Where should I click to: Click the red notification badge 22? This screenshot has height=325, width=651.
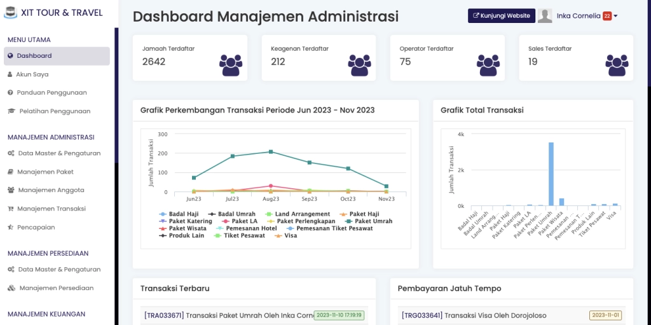point(607,16)
